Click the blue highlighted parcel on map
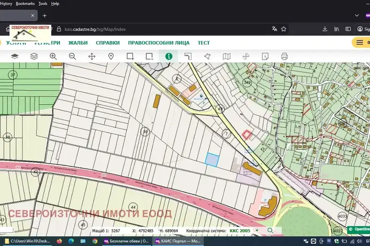Screen dimensions: 370x246 pos(212,160)
